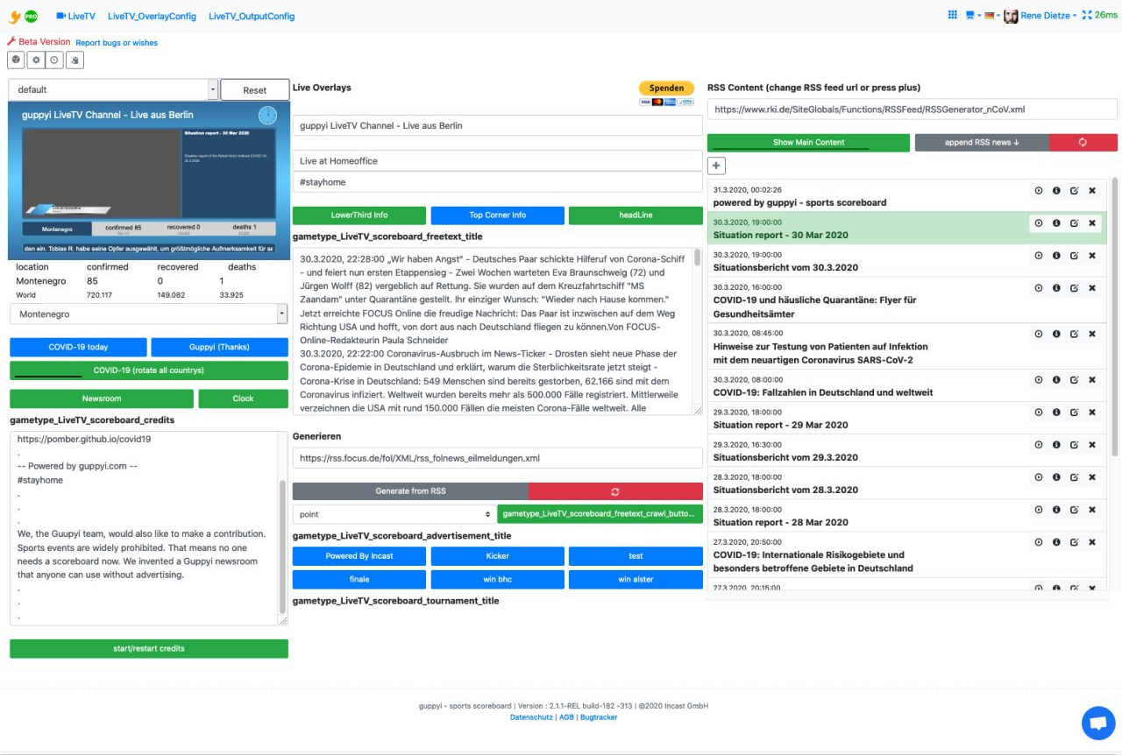
Task: Open the 'default' preset dropdown
Action: 114,89
